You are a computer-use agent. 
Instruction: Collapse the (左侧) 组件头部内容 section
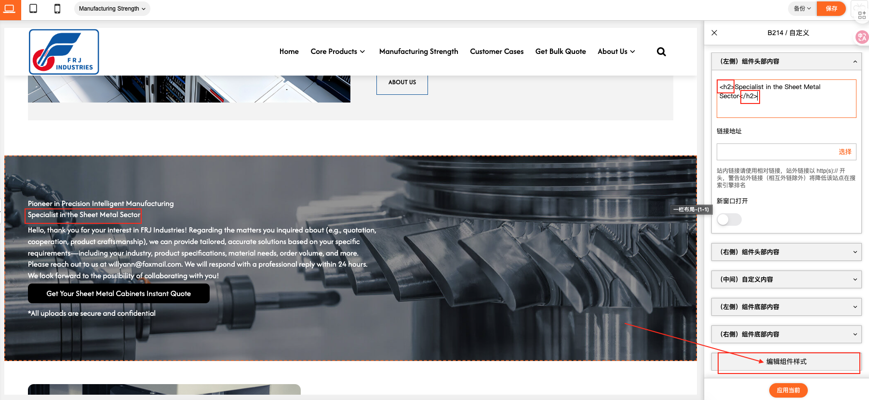pos(786,61)
